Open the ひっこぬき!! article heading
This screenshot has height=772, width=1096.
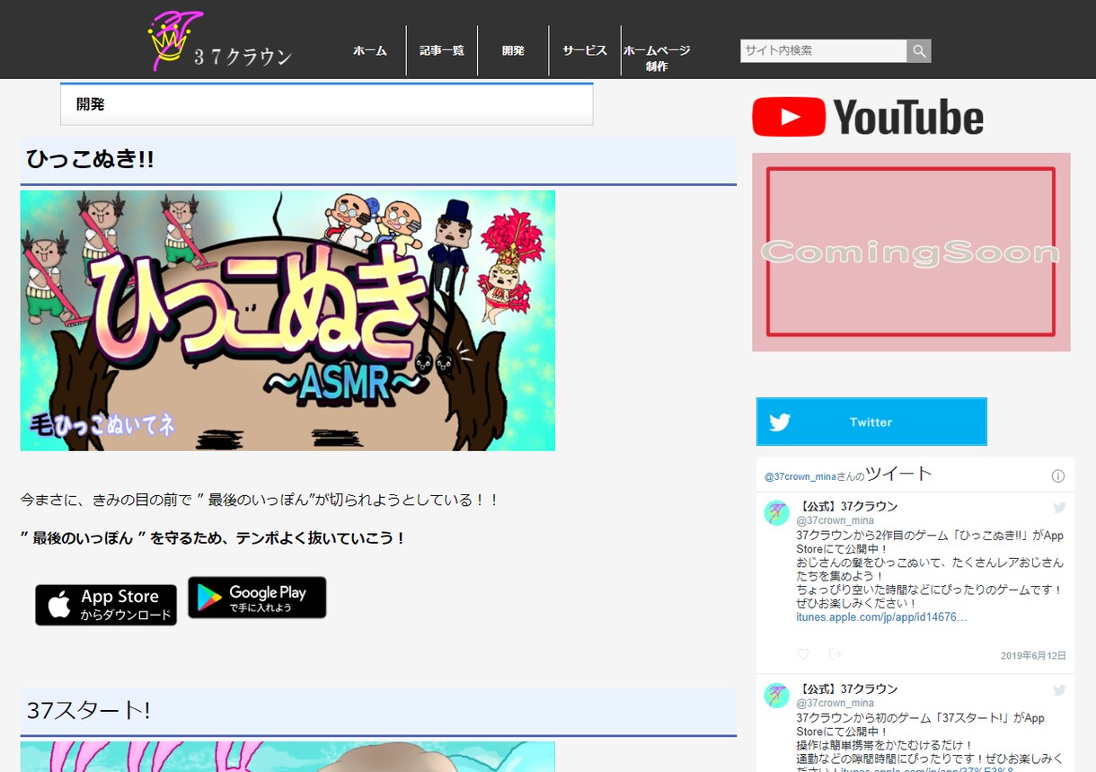pos(90,160)
